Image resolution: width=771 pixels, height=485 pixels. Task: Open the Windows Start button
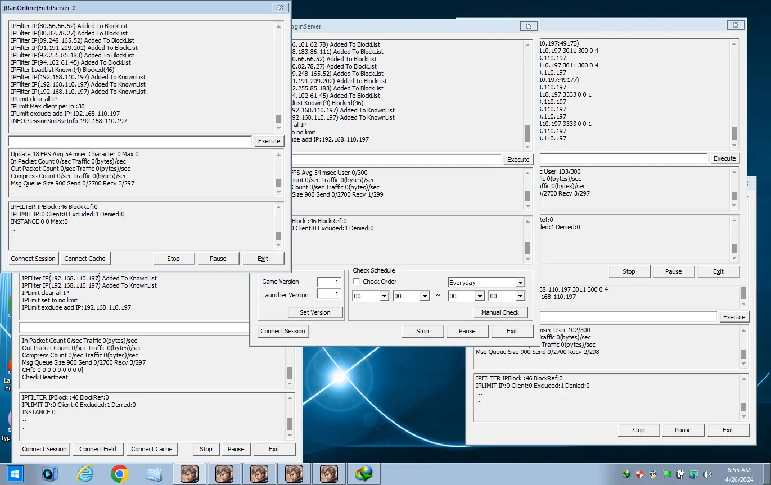(14, 474)
